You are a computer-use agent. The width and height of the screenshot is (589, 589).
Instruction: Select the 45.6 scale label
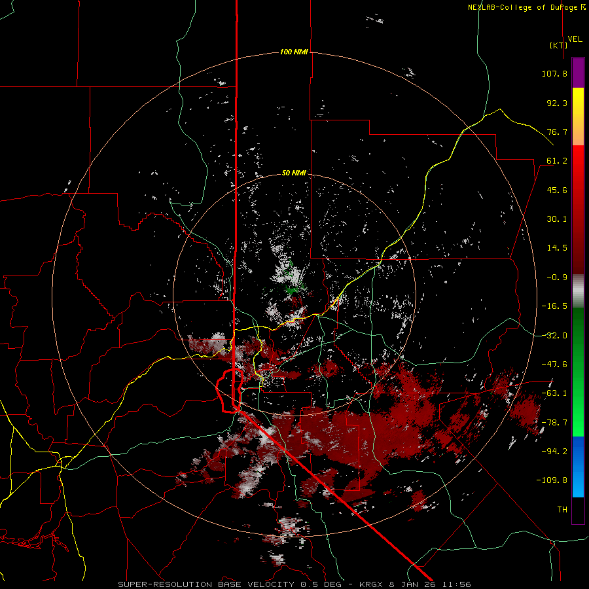(557, 190)
